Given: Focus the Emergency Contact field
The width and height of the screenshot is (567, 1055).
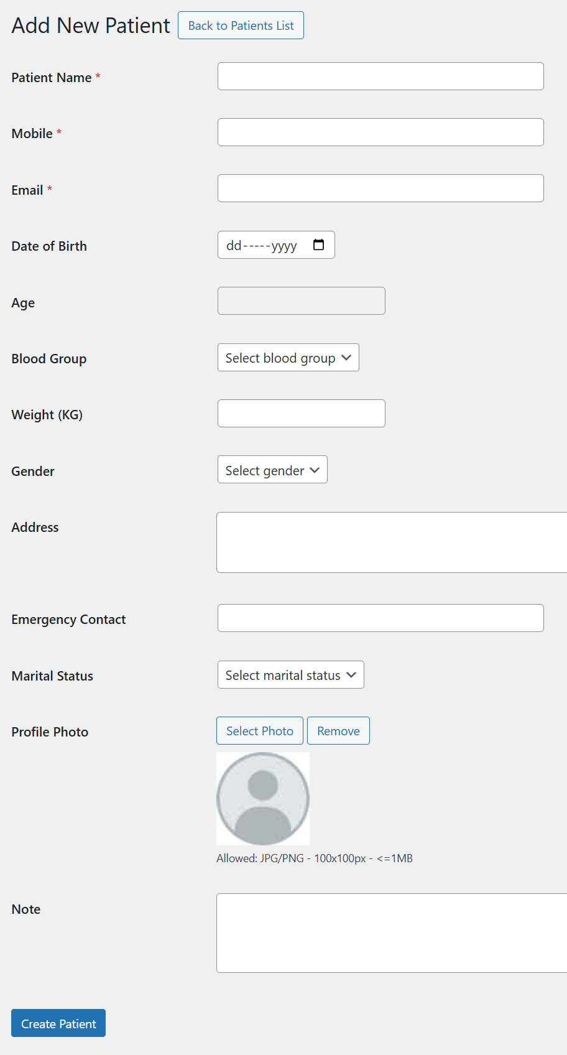Looking at the screenshot, I should [x=380, y=618].
